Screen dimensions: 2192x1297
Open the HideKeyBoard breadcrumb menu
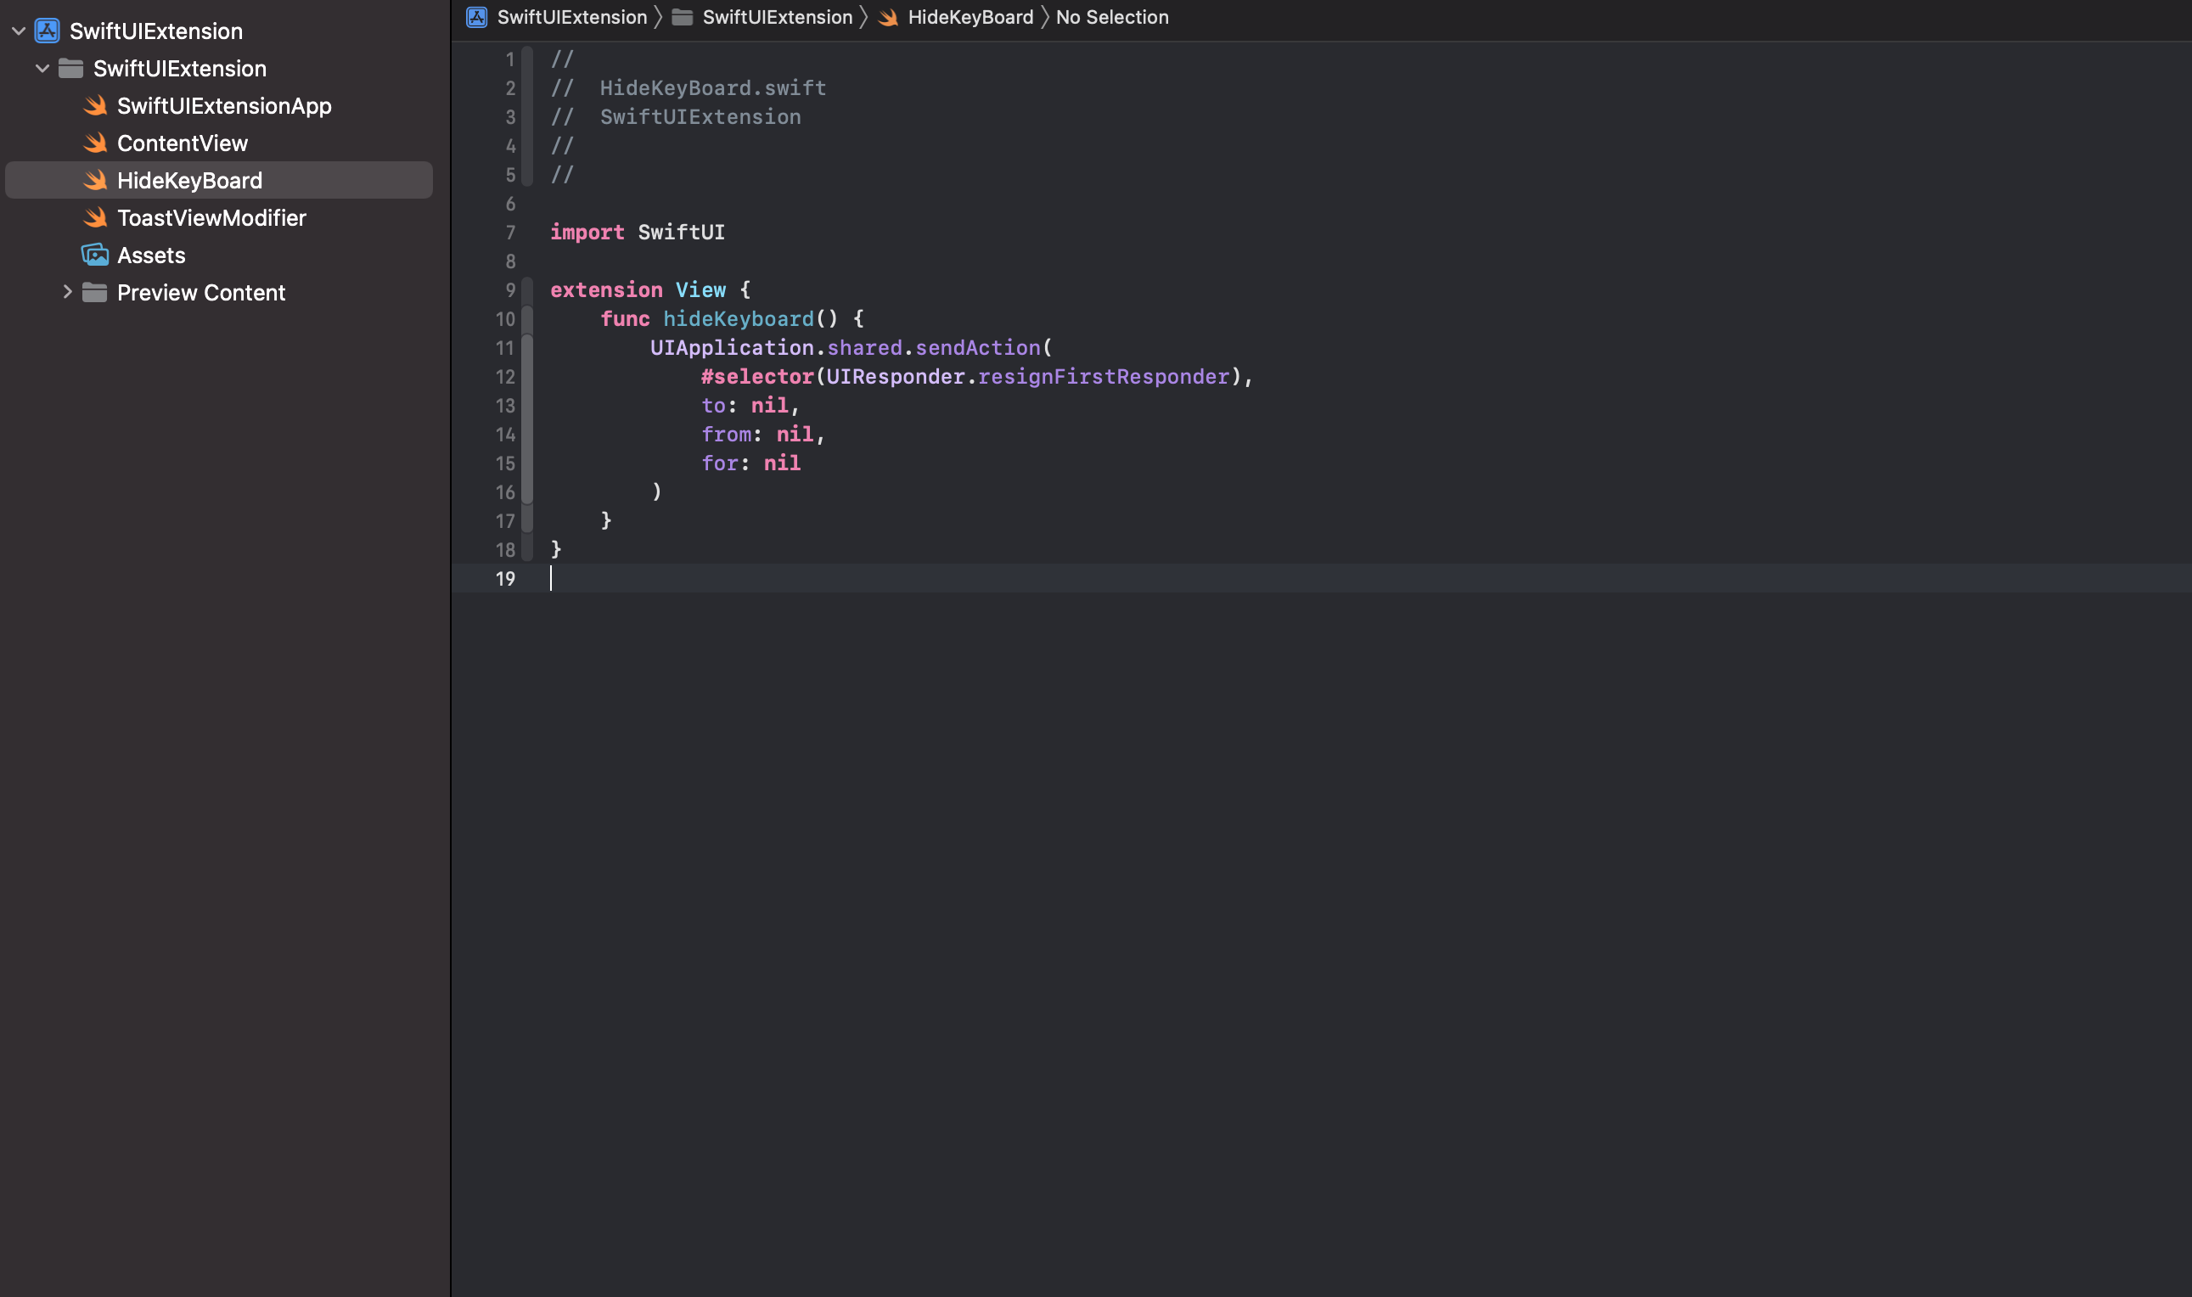point(970,18)
